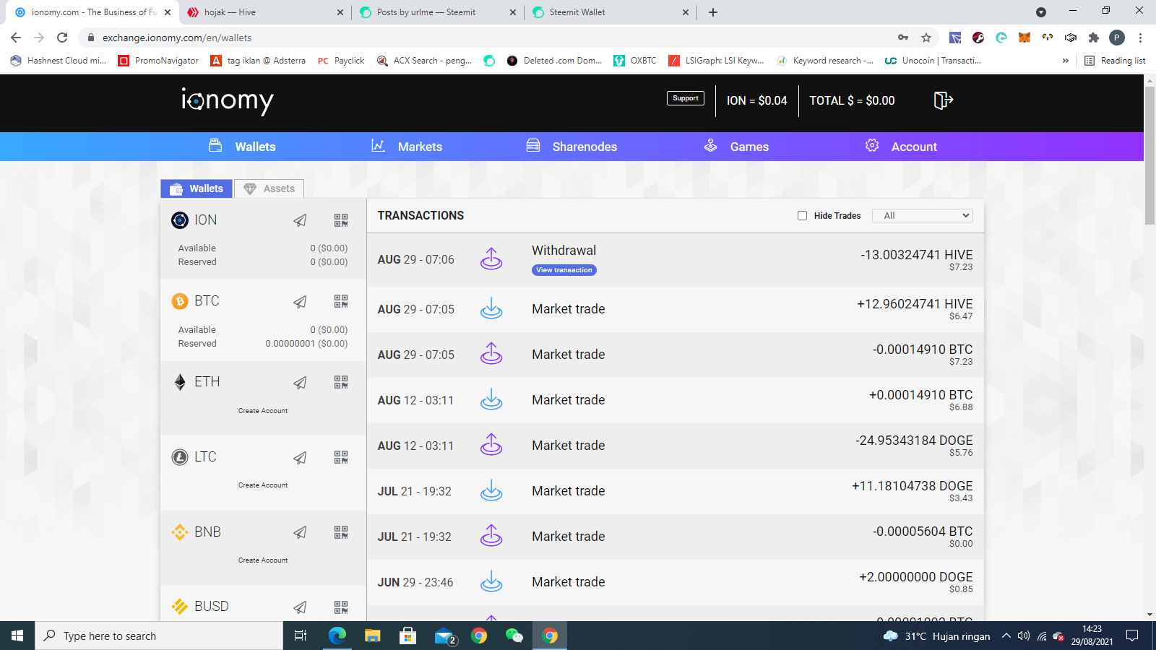Click the BNB send paper-plane icon

pos(300,532)
